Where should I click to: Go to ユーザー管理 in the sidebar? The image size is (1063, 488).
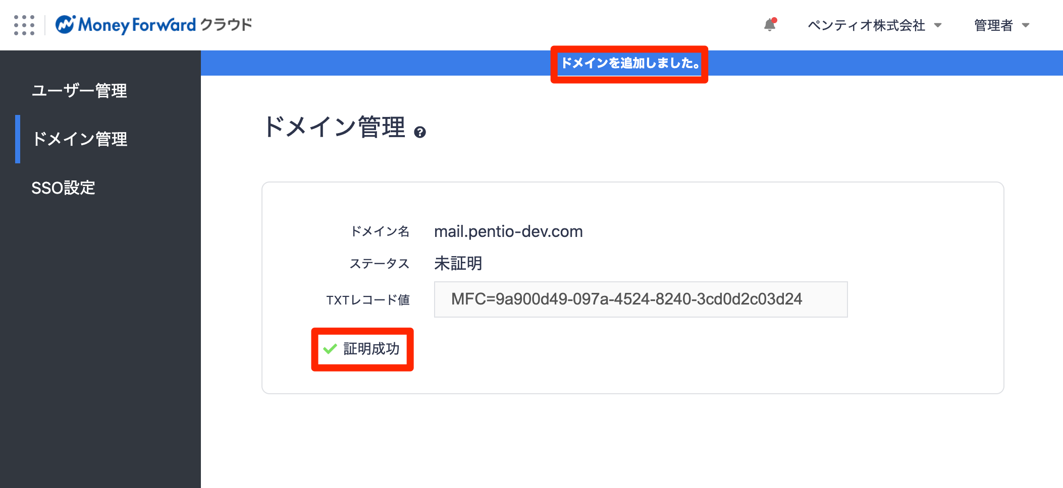pos(79,91)
